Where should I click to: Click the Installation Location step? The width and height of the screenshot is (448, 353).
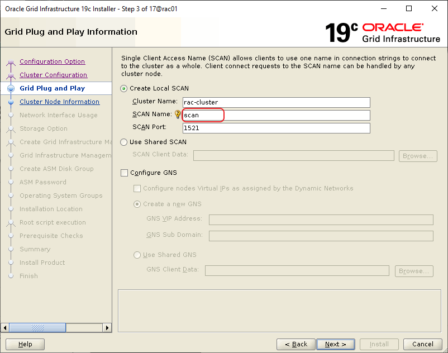51,209
